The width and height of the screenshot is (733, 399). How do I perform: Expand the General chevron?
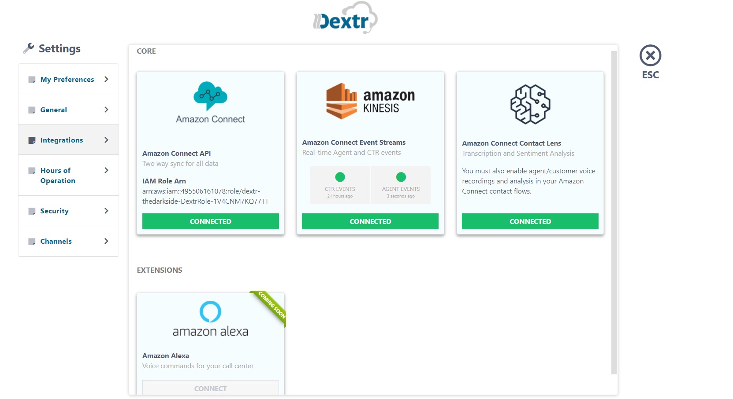(x=106, y=110)
